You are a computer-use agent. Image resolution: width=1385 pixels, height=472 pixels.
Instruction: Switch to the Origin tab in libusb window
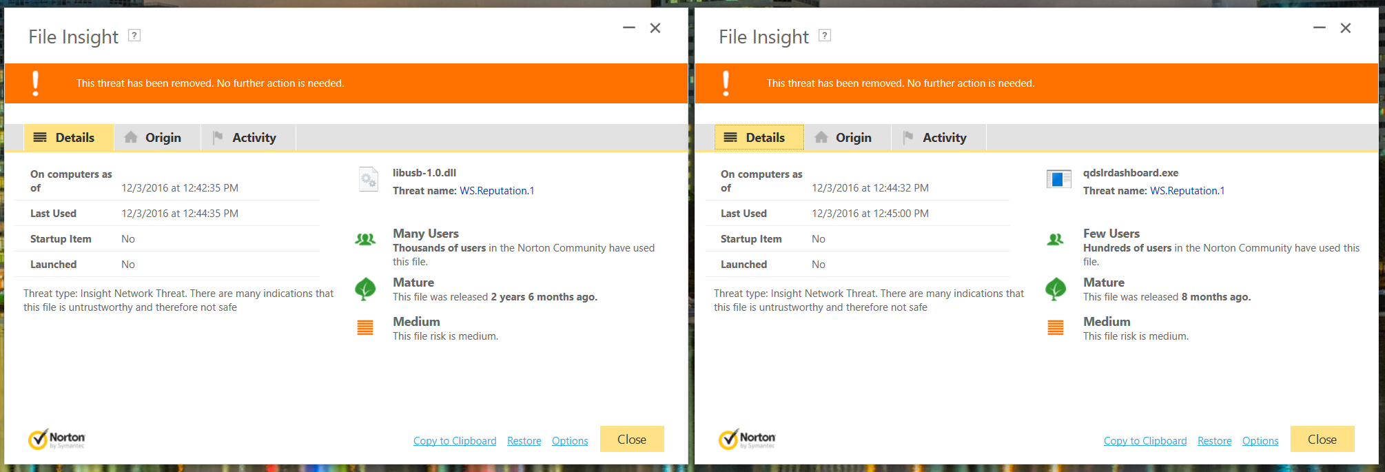(158, 138)
